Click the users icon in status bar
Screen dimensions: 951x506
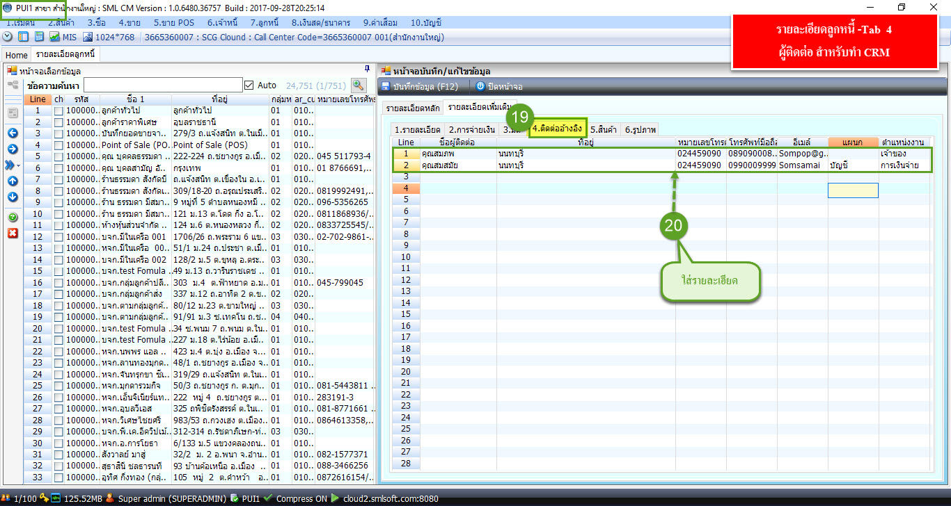pos(7,498)
